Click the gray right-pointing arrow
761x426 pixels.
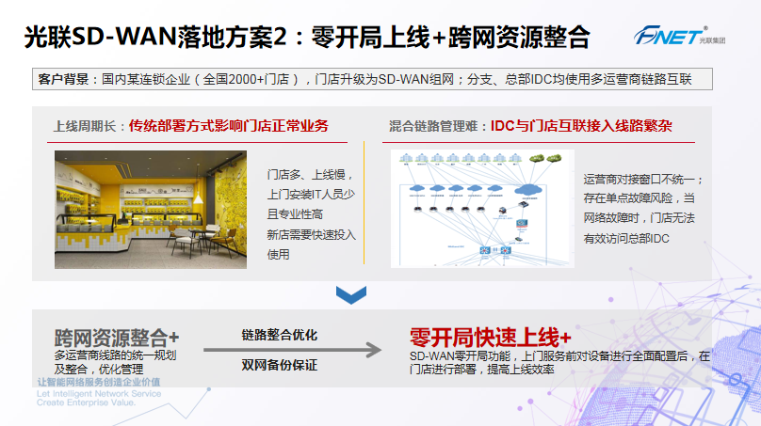(x=292, y=350)
